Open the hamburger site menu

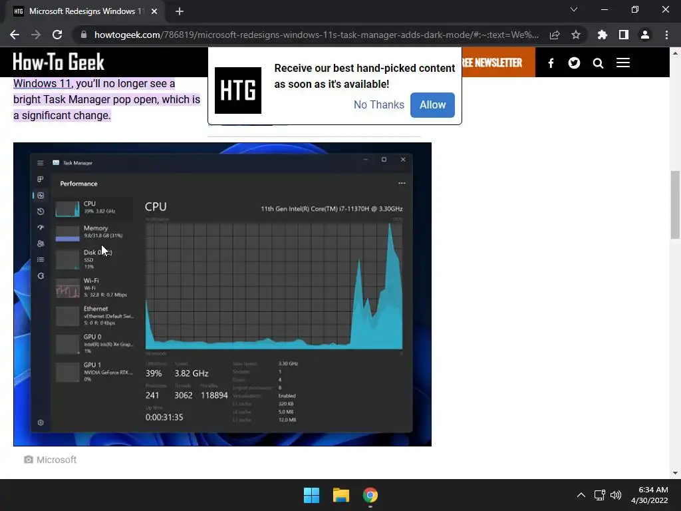point(622,63)
